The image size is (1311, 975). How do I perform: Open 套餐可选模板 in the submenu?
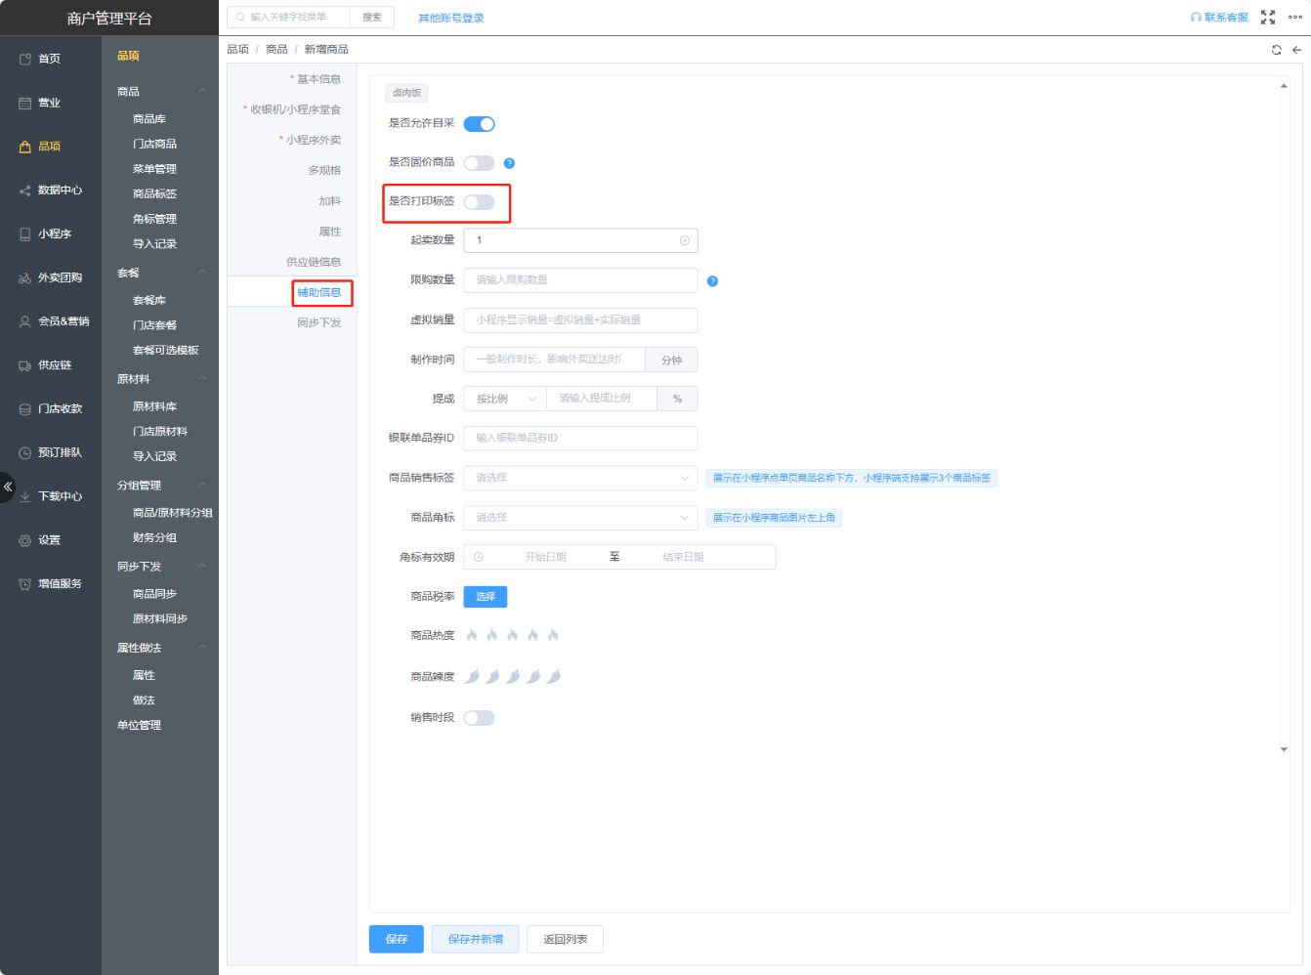click(x=165, y=350)
